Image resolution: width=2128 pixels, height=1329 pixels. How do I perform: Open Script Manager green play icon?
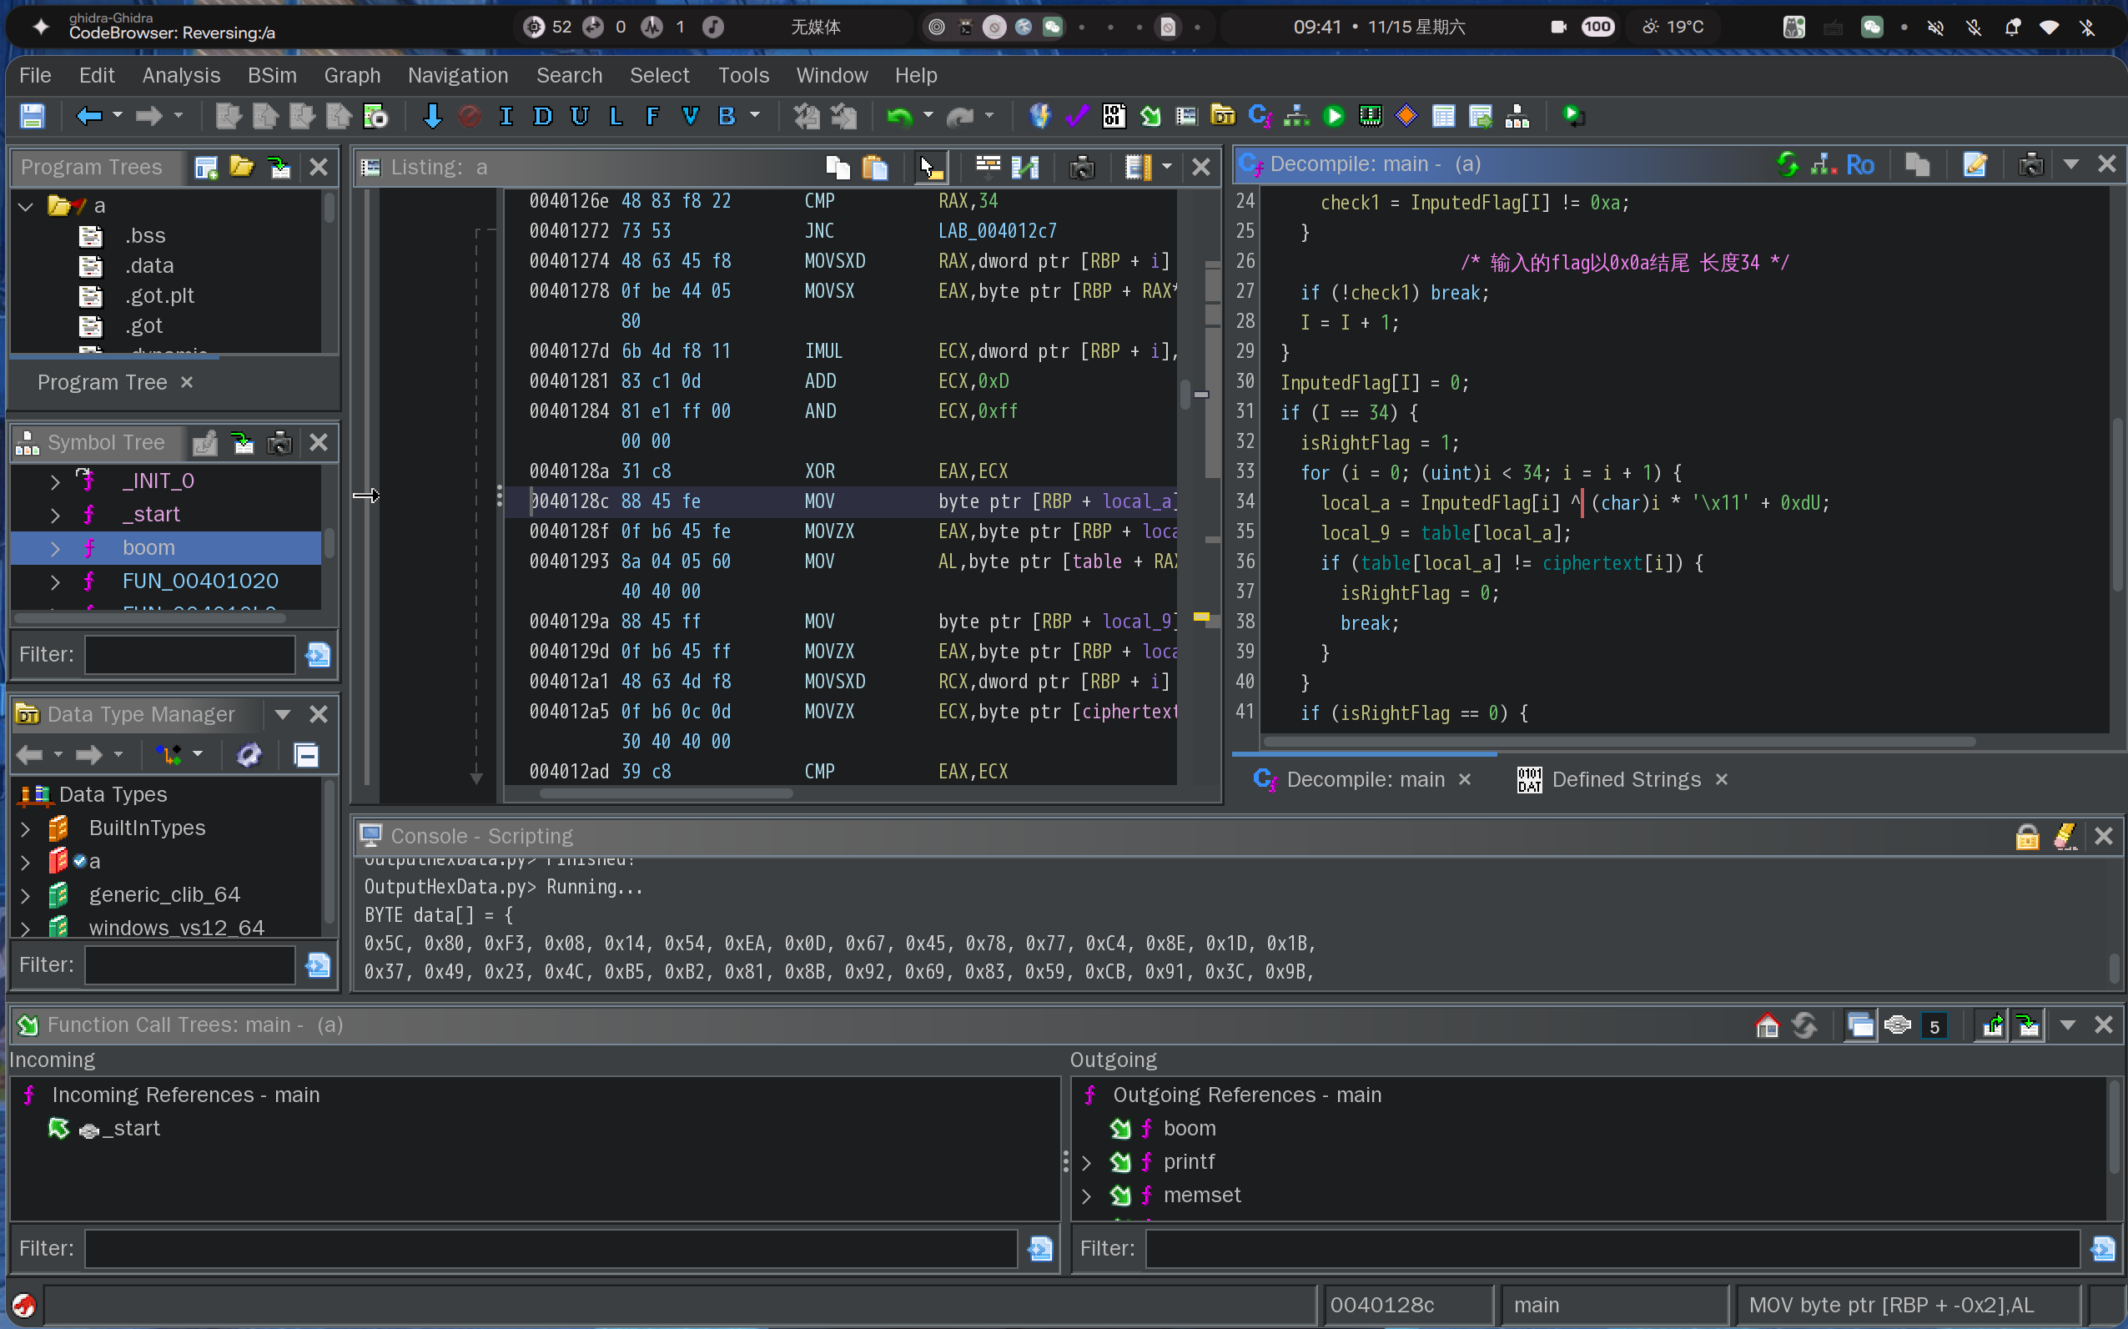(1333, 116)
